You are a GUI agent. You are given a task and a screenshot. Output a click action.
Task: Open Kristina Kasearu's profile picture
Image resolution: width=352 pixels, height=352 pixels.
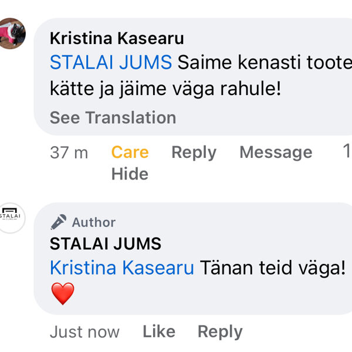click(x=12, y=33)
